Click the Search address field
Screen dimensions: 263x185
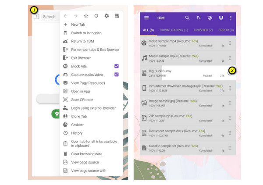(50, 17)
